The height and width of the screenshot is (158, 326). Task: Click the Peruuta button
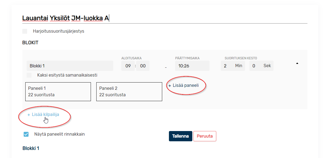205,136
